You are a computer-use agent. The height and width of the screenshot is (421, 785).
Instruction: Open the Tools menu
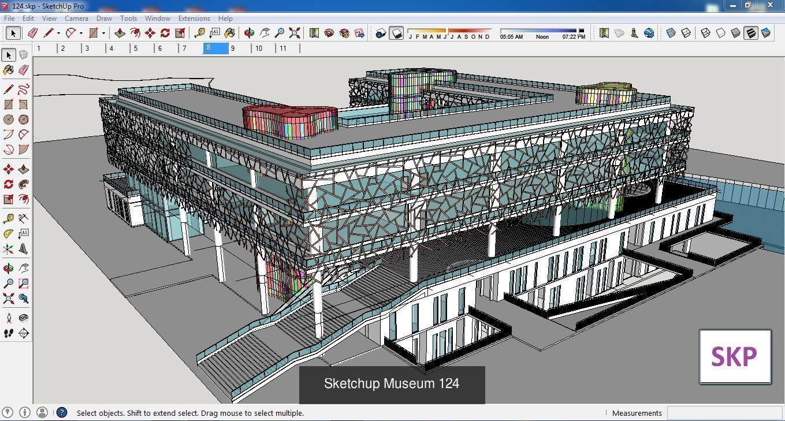point(128,18)
